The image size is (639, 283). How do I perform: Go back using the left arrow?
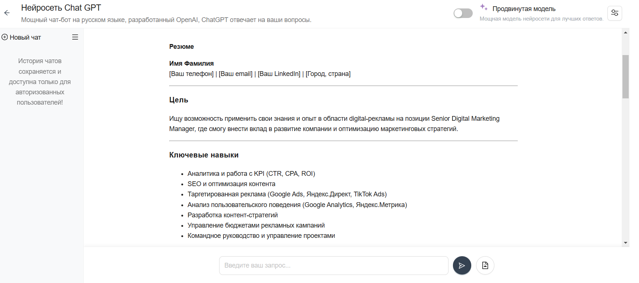pyautogui.click(x=7, y=13)
